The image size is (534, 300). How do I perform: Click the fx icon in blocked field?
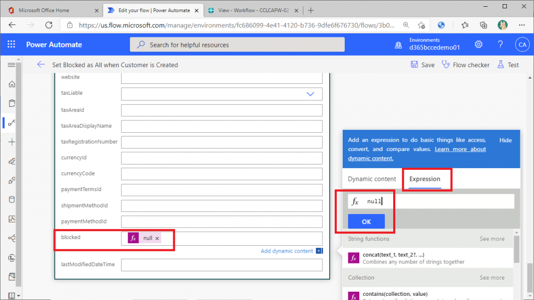pyautogui.click(x=133, y=238)
